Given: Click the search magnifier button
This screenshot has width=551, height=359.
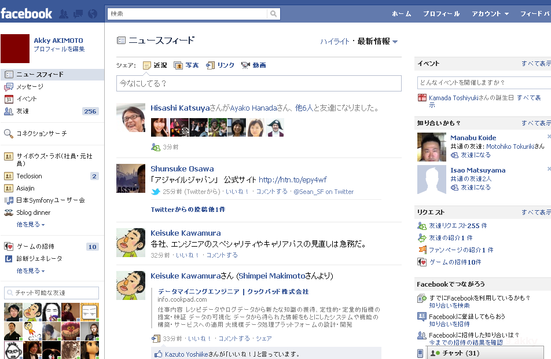Looking at the screenshot, I should pyautogui.click(x=274, y=13).
